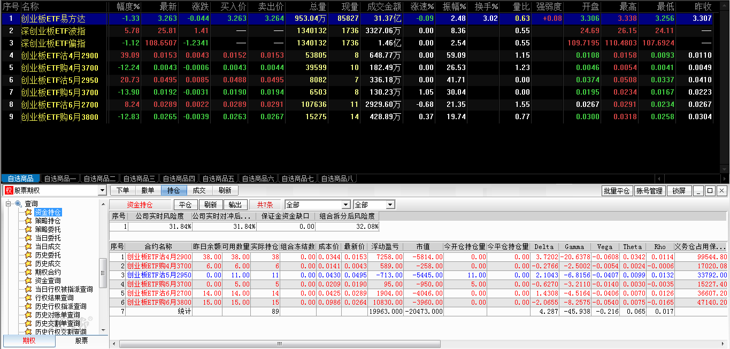Image resolution: width=730 pixels, height=349 pixels.
Task: Select quote row 创业板ETF购6月3800
Action: (x=357, y=117)
